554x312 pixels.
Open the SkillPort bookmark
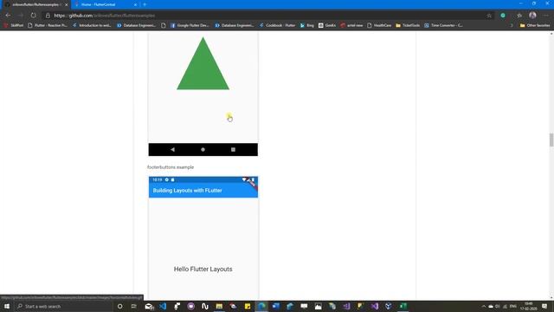coord(14,25)
